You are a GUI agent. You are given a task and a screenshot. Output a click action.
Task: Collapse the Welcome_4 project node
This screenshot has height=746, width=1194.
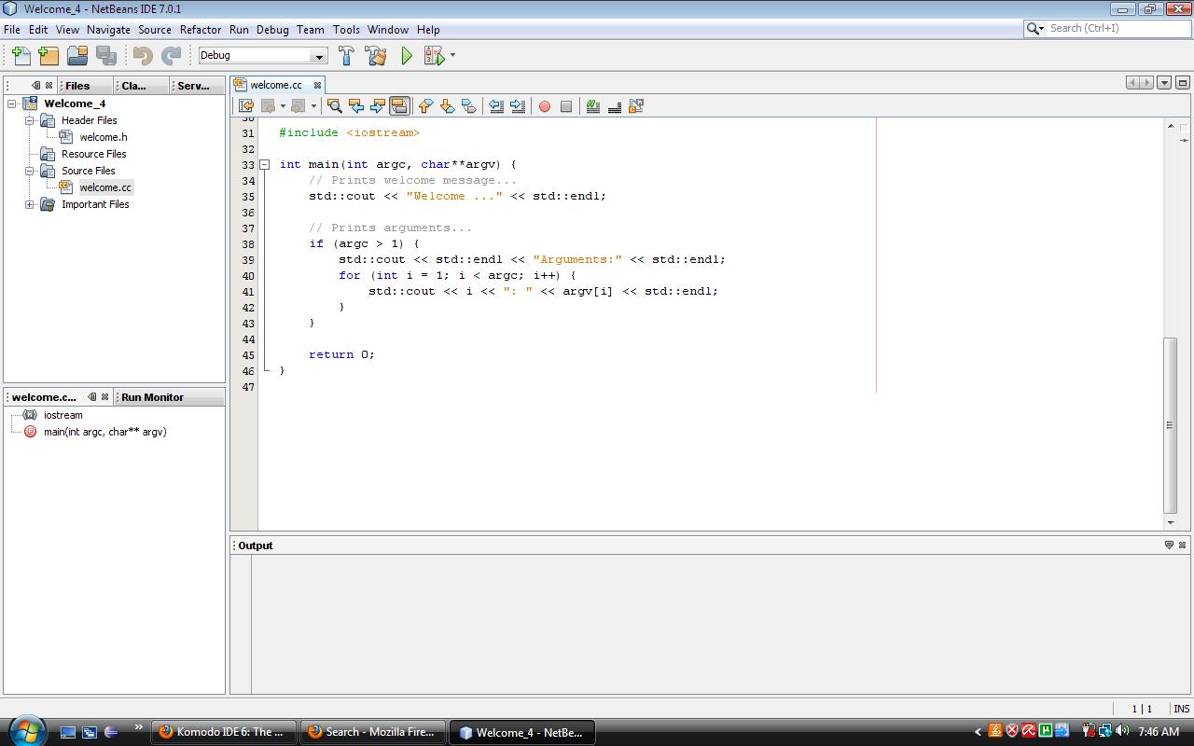click(x=12, y=104)
